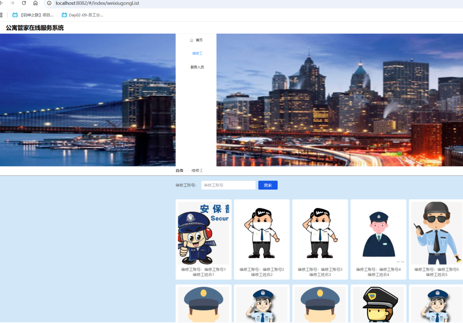This screenshot has height=323, width=463.
Task: Focus the 维修工账号 search input field
Action: [228, 185]
